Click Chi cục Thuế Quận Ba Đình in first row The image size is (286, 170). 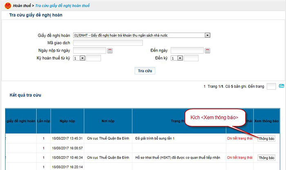(108, 139)
